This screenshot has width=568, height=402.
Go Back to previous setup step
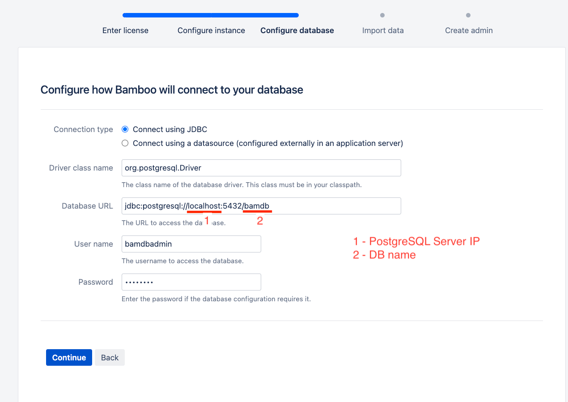pos(110,358)
